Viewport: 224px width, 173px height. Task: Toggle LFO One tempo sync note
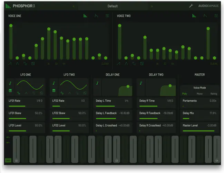pyautogui.click(x=10, y=83)
